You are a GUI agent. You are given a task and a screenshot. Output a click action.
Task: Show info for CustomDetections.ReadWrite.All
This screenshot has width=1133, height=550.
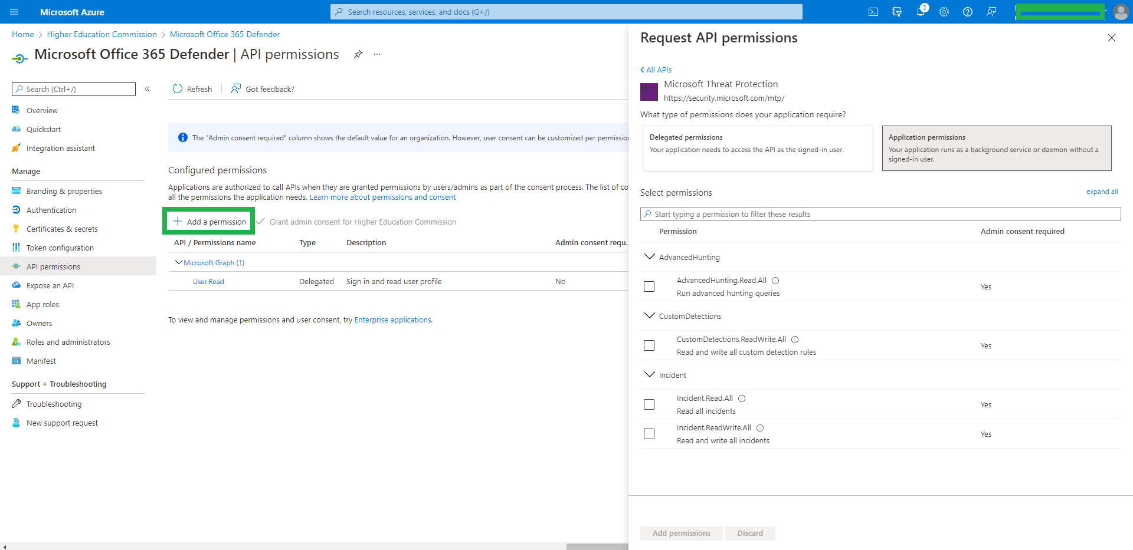point(795,340)
